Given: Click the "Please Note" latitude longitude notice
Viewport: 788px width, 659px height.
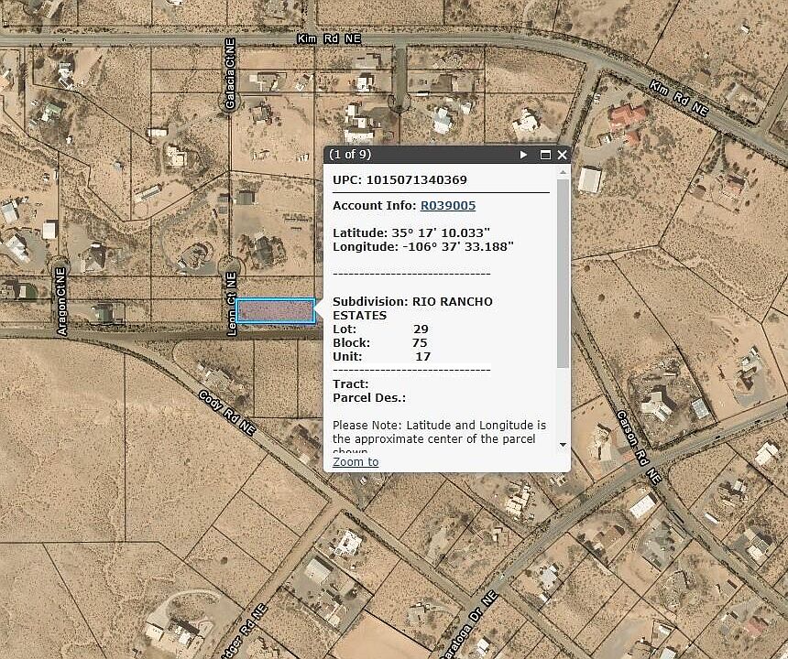Looking at the screenshot, I should pos(439,437).
